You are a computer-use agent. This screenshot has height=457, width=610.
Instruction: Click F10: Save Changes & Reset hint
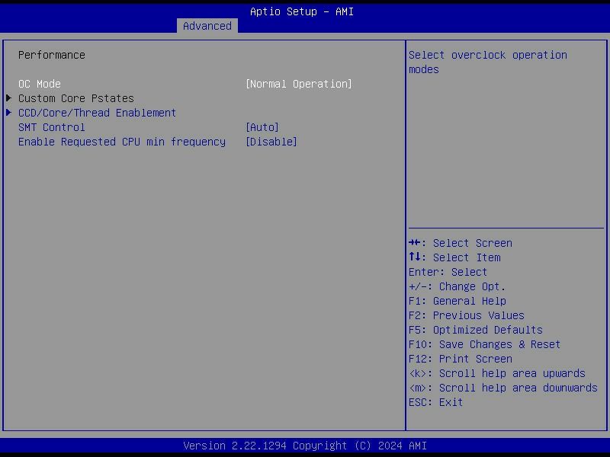(x=484, y=344)
